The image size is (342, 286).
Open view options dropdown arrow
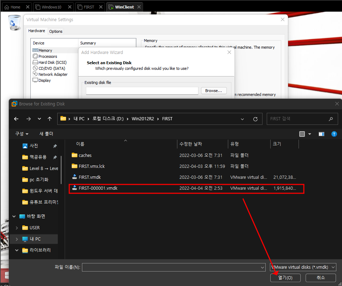coord(309,134)
